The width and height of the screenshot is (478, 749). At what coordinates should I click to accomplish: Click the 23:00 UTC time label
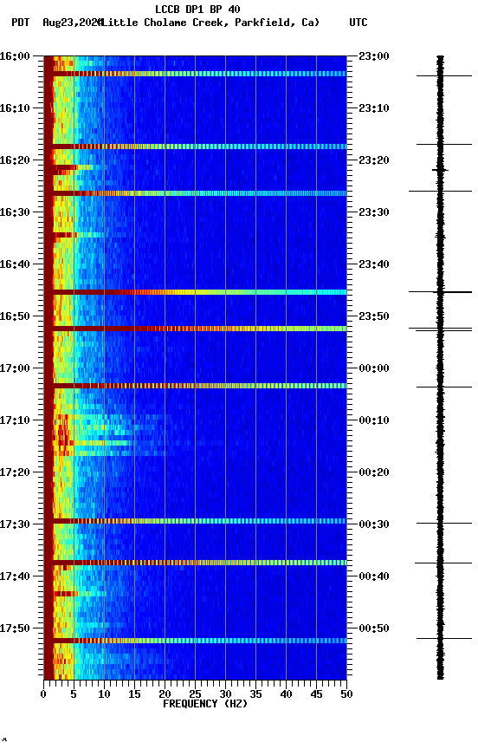tap(374, 56)
